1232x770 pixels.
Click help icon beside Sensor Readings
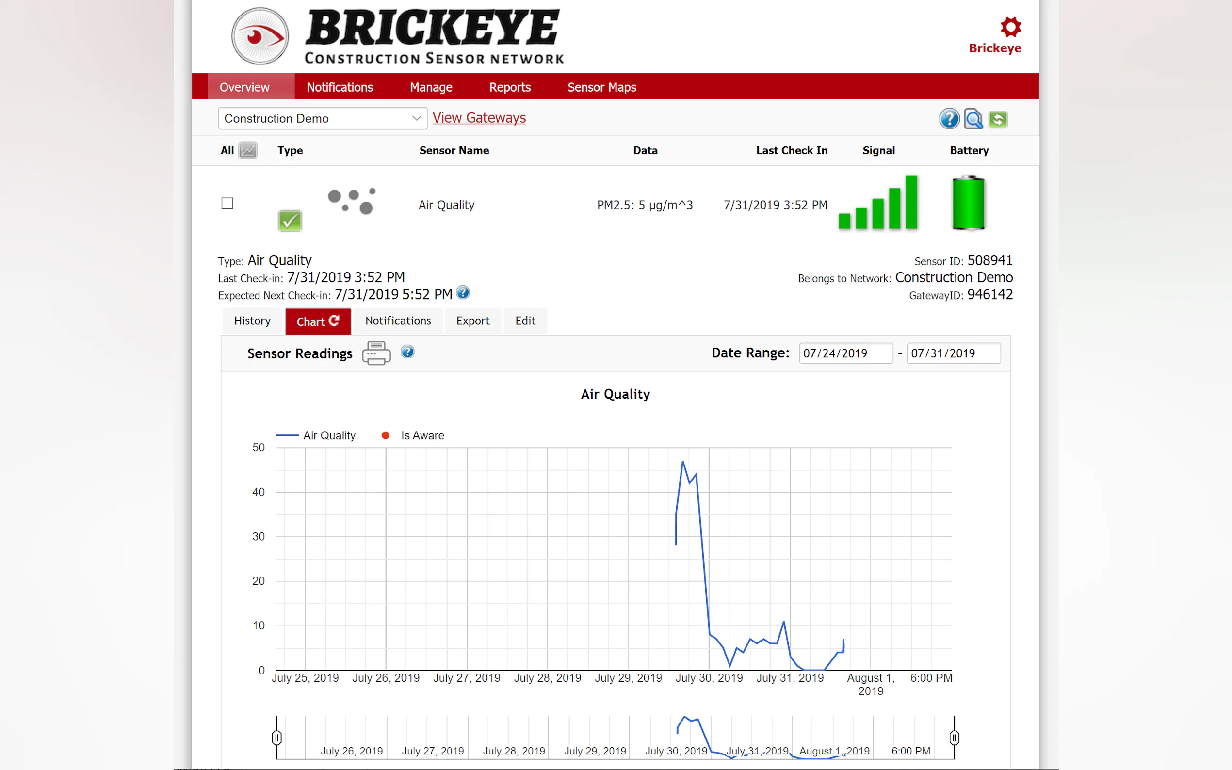coord(407,352)
